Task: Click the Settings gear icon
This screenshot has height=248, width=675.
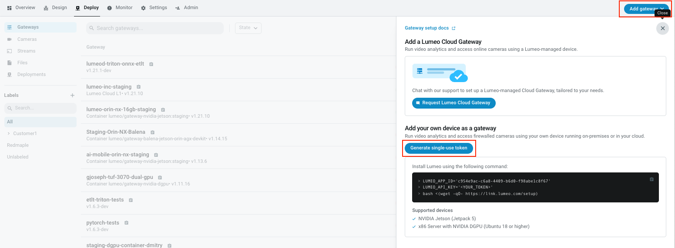Action: 143,8
